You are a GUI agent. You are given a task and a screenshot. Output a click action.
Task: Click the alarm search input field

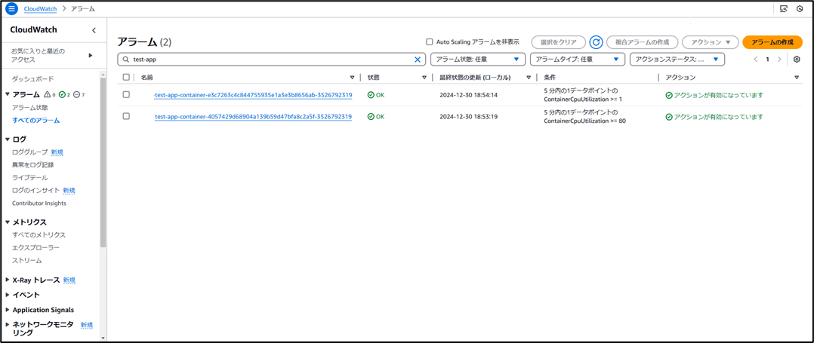pos(272,59)
